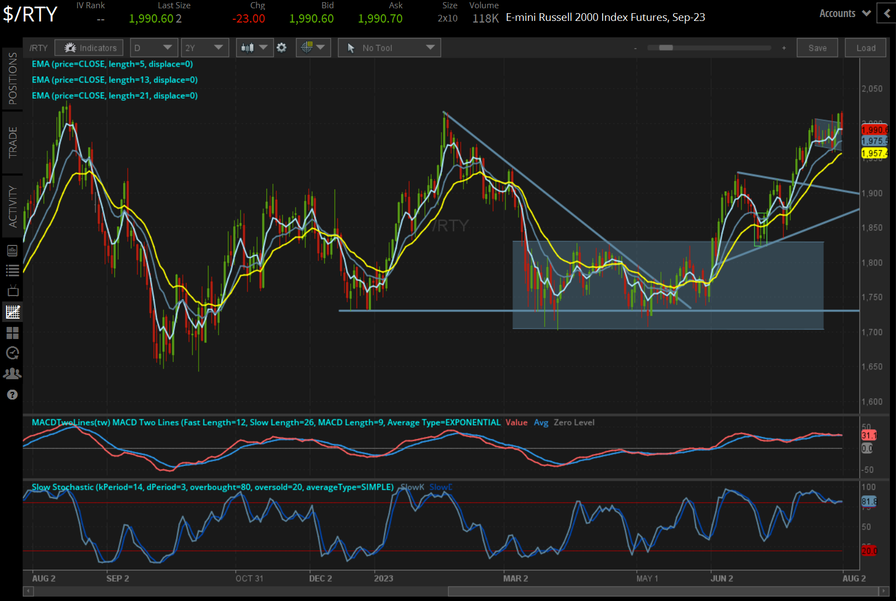
Task: Click the horizontal scrollbar below the chart
Action: click(x=663, y=591)
